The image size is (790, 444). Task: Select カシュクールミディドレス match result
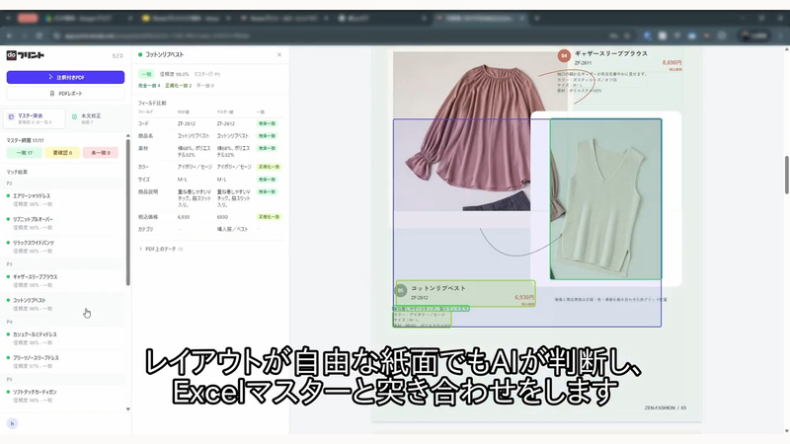(x=63, y=337)
